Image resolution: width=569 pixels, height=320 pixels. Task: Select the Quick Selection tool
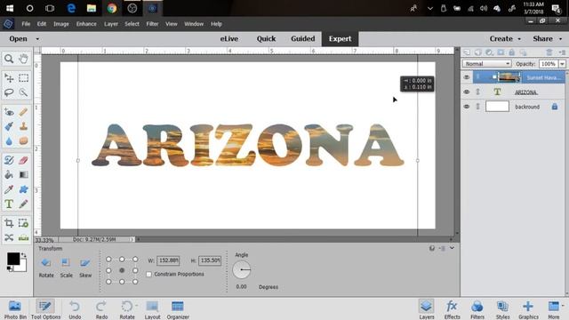[x=24, y=92]
